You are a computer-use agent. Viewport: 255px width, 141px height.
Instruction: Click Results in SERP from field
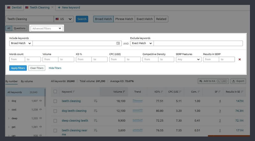[x=211, y=59]
